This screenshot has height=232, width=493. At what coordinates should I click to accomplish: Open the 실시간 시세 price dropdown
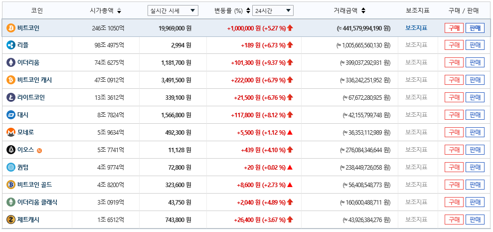click(173, 10)
